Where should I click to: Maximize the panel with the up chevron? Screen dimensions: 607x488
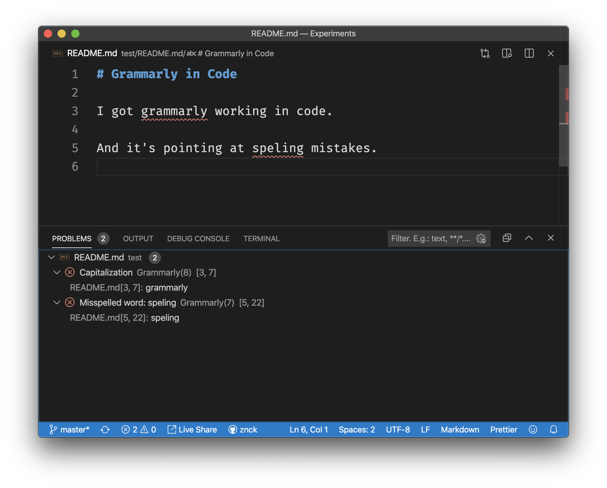529,238
